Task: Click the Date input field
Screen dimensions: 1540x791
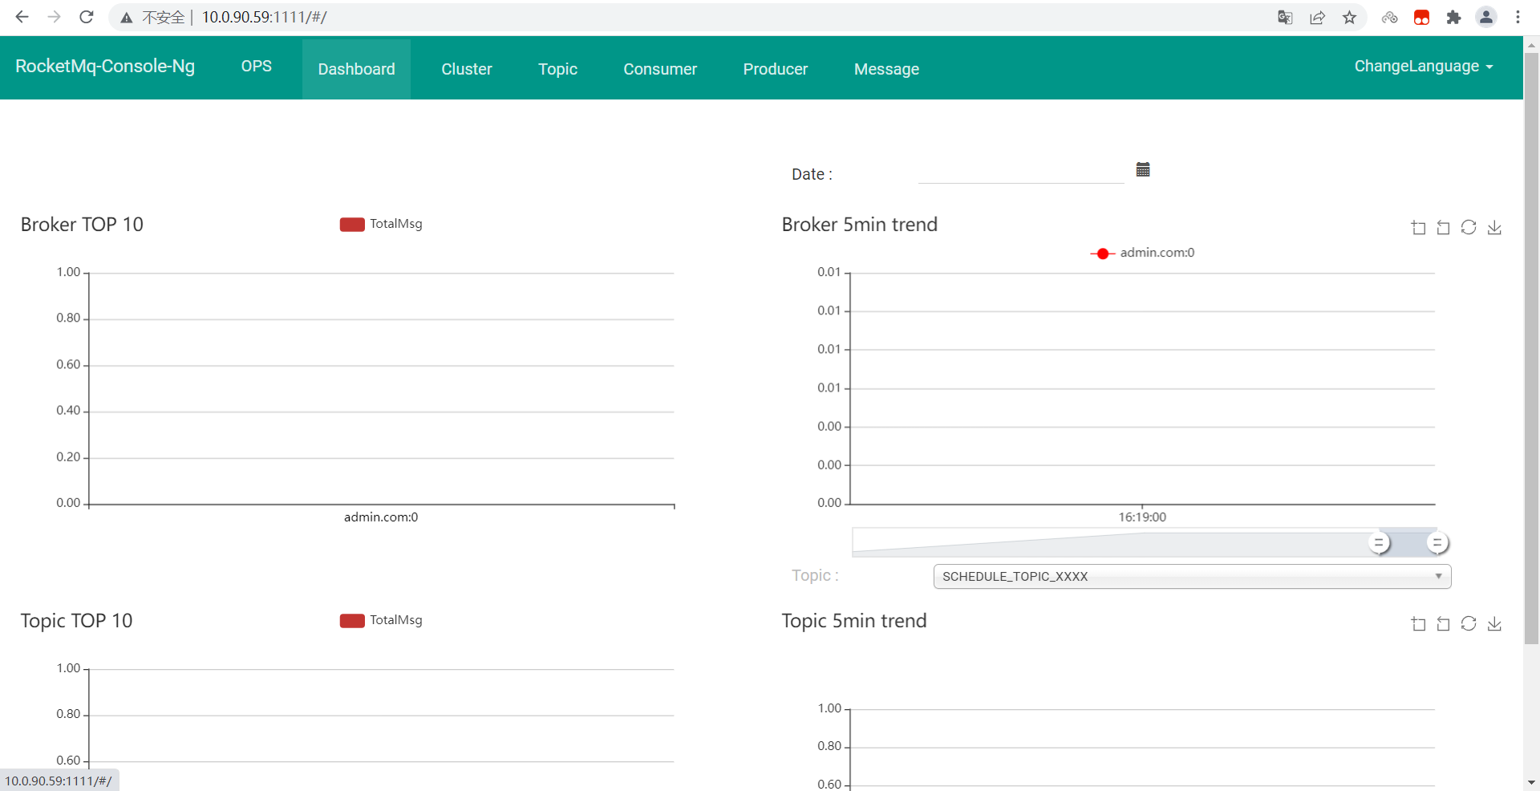Action: tap(1020, 172)
